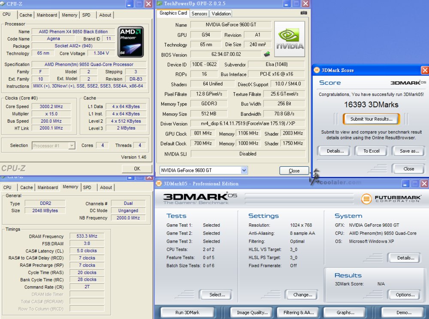This screenshot has height=319, width=429.
Task: Open the Image Quality dialog
Action: point(252,313)
